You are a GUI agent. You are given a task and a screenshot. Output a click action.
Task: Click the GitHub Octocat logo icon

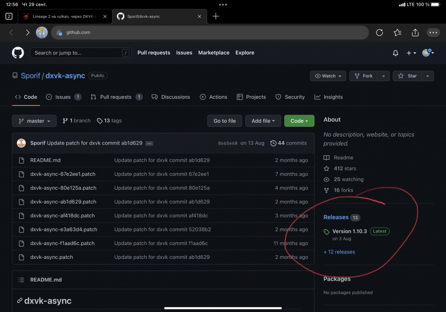(x=18, y=53)
